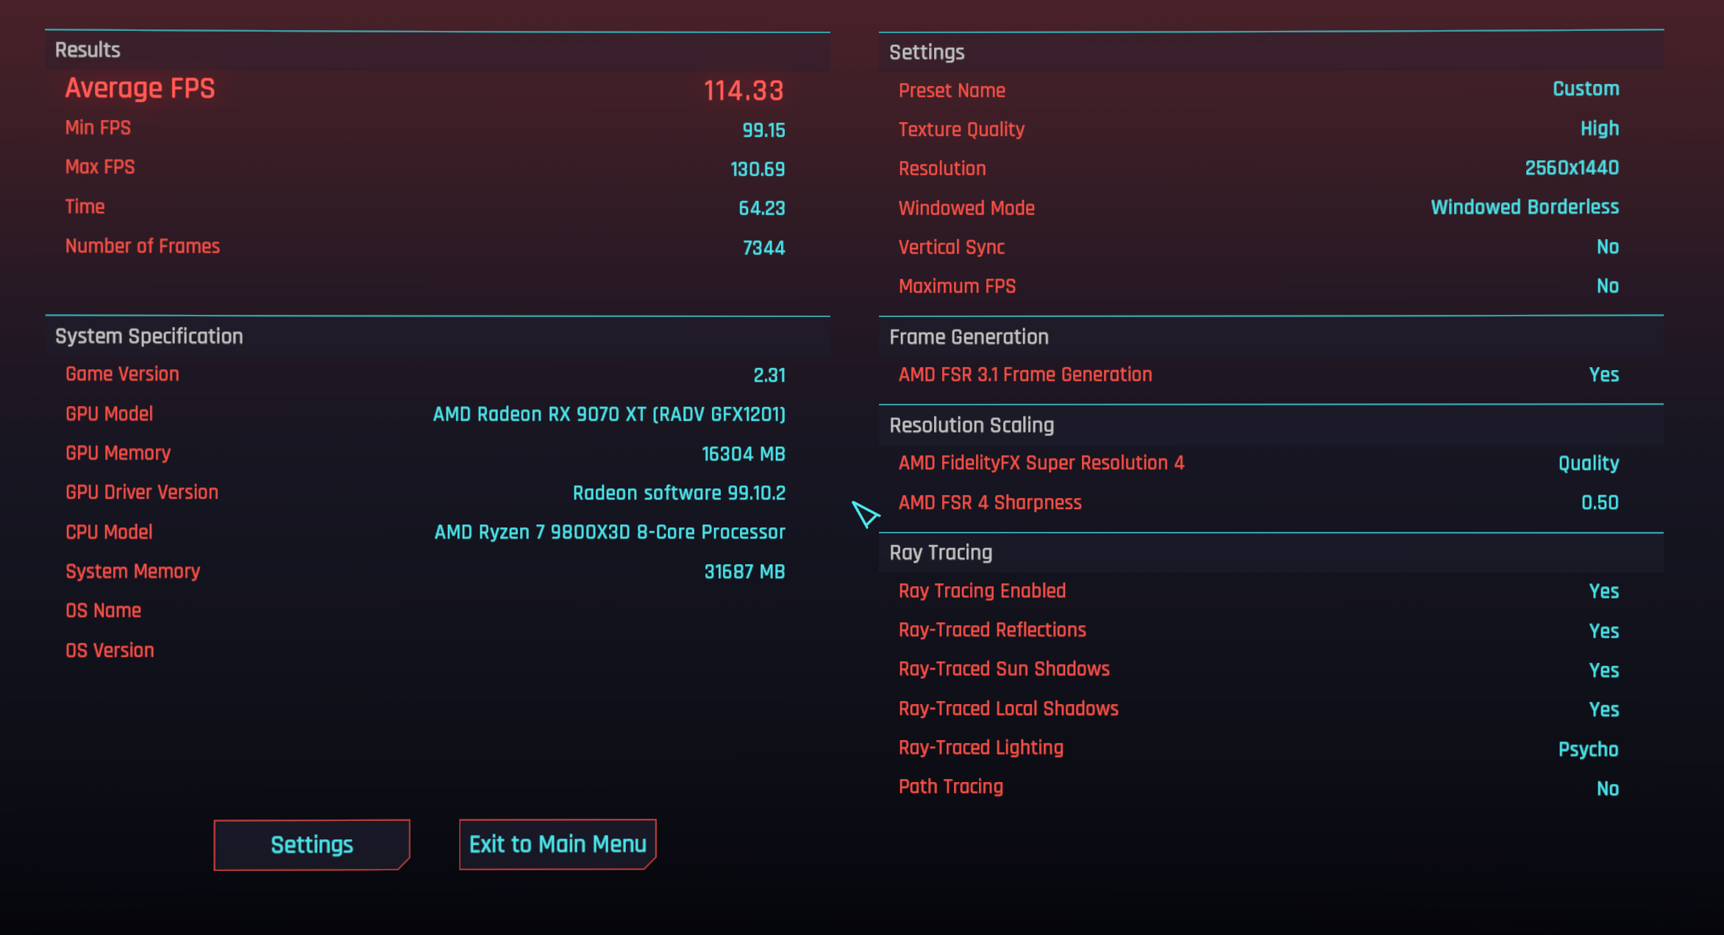The image size is (1724, 935).
Task: Click Exit to Main Menu
Action: (557, 844)
